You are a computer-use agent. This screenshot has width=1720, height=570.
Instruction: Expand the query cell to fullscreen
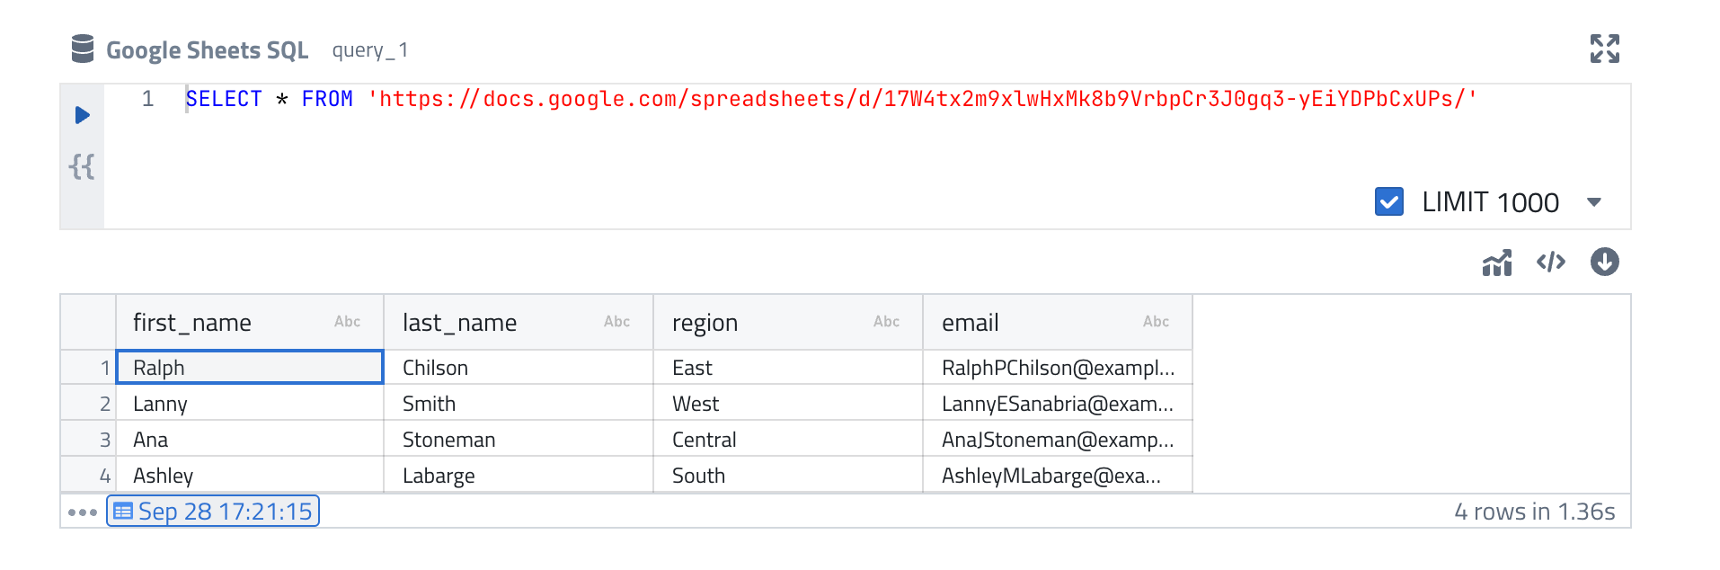(1604, 49)
